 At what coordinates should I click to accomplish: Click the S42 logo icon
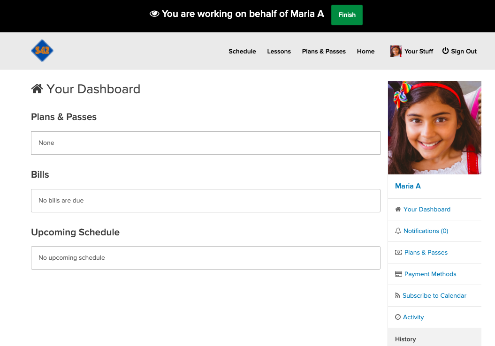point(42,51)
